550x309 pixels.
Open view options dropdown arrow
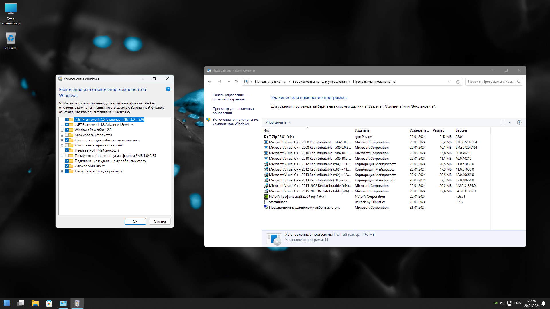point(510,122)
